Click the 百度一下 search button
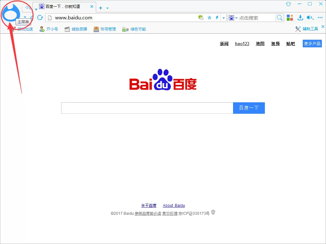The height and width of the screenshot is (244, 326). pyautogui.click(x=249, y=108)
